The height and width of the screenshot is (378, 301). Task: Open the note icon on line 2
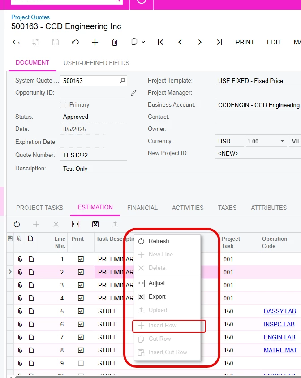click(x=31, y=272)
